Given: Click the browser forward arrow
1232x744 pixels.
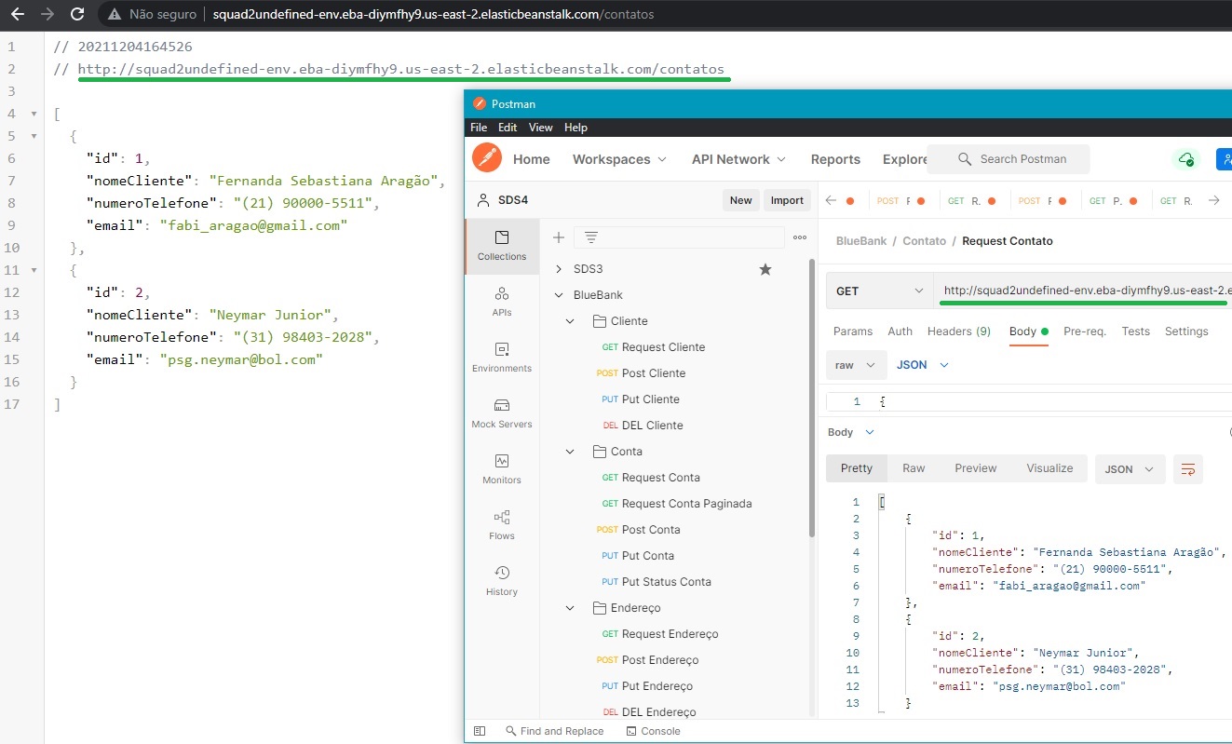Looking at the screenshot, I should pos(47,14).
